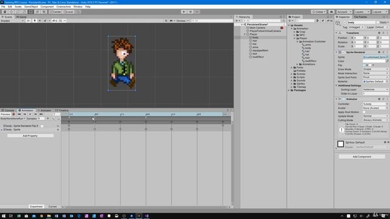This screenshot has width=390, height=219.
Task: Play the animation clip
Action: click(30, 114)
